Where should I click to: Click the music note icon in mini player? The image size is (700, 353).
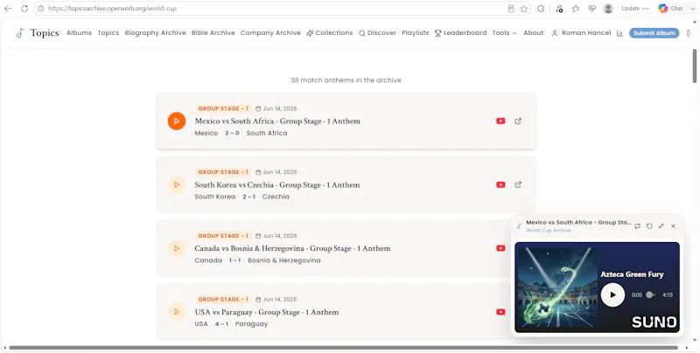(519, 226)
